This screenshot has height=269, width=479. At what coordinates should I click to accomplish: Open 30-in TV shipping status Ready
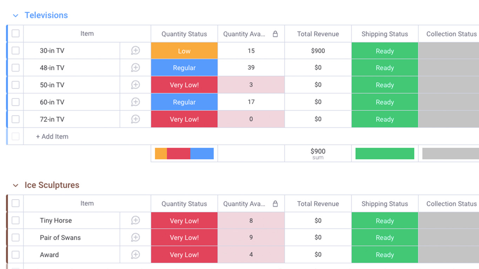pos(385,51)
